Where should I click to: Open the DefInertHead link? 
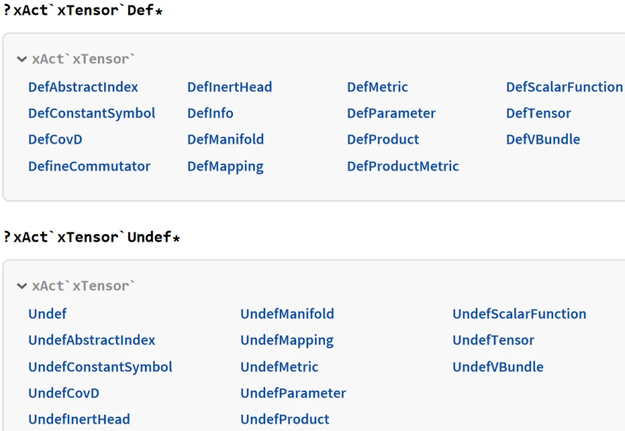[x=230, y=87]
